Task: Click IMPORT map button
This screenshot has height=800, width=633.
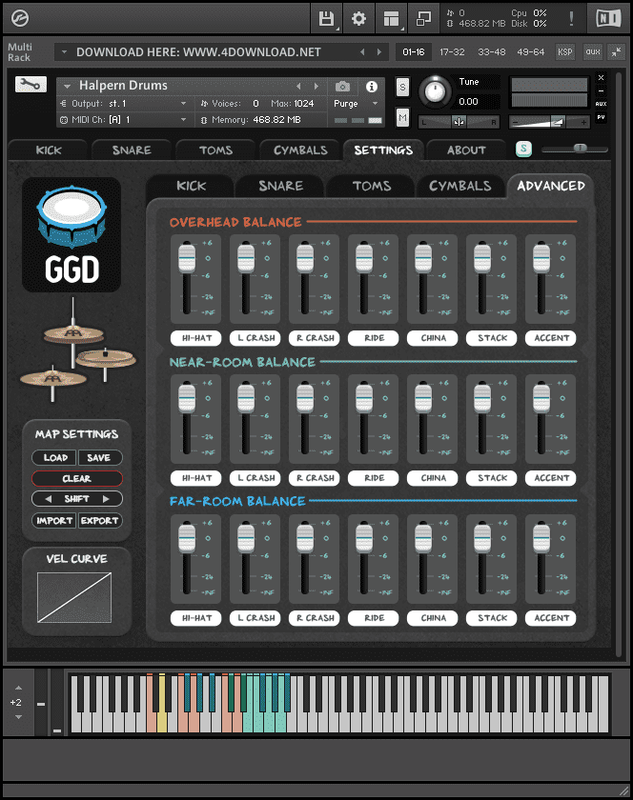Action: (54, 520)
